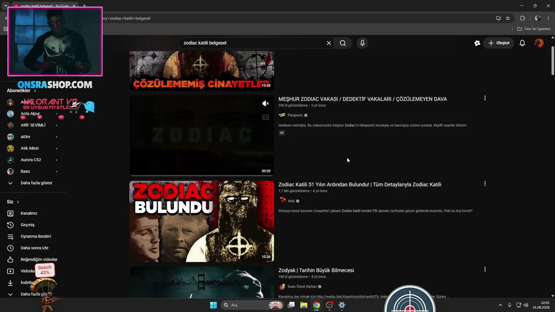Go to the Adal channel name
The height and width of the screenshot is (312, 555).
coord(291,201)
